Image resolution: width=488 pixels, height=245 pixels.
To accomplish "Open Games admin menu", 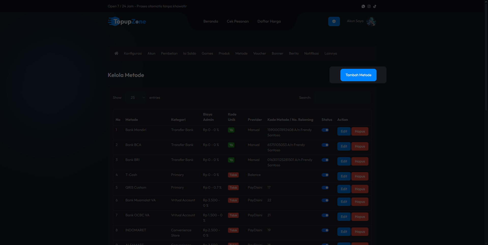I will click(207, 53).
